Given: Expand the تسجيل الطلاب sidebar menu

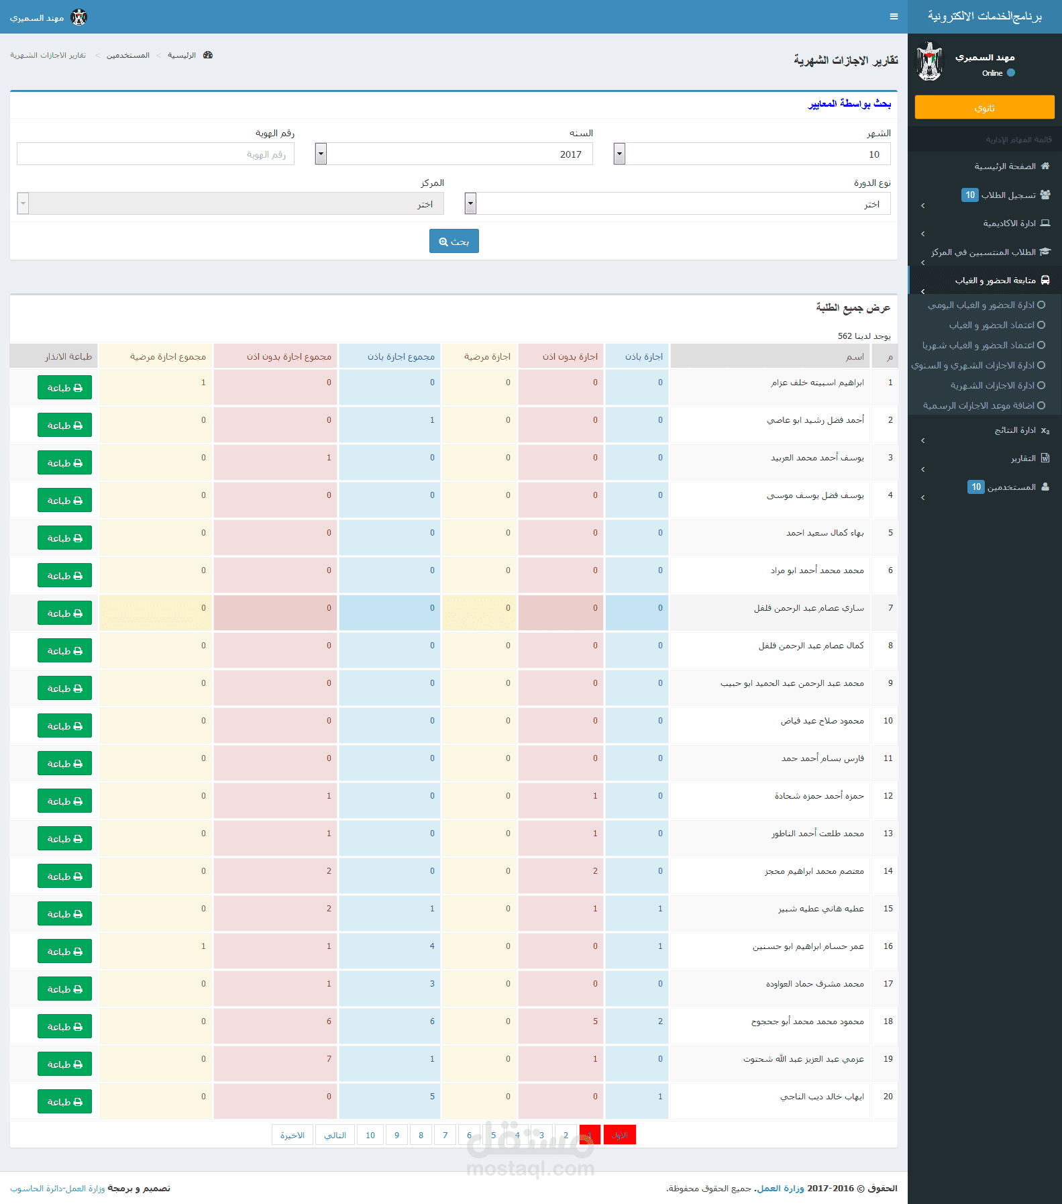Looking at the screenshot, I should (x=985, y=195).
